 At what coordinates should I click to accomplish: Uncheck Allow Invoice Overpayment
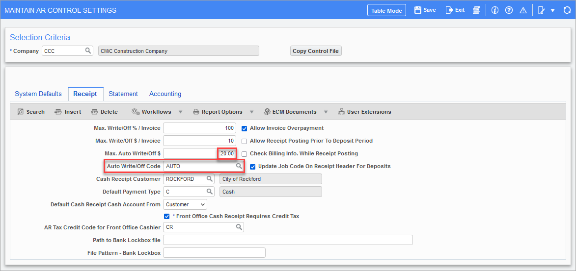(244, 128)
